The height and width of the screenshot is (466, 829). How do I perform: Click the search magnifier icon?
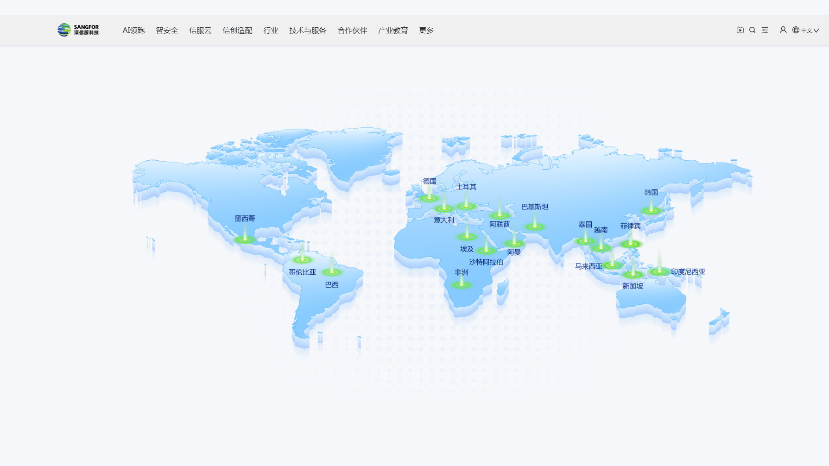pos(753,30)
